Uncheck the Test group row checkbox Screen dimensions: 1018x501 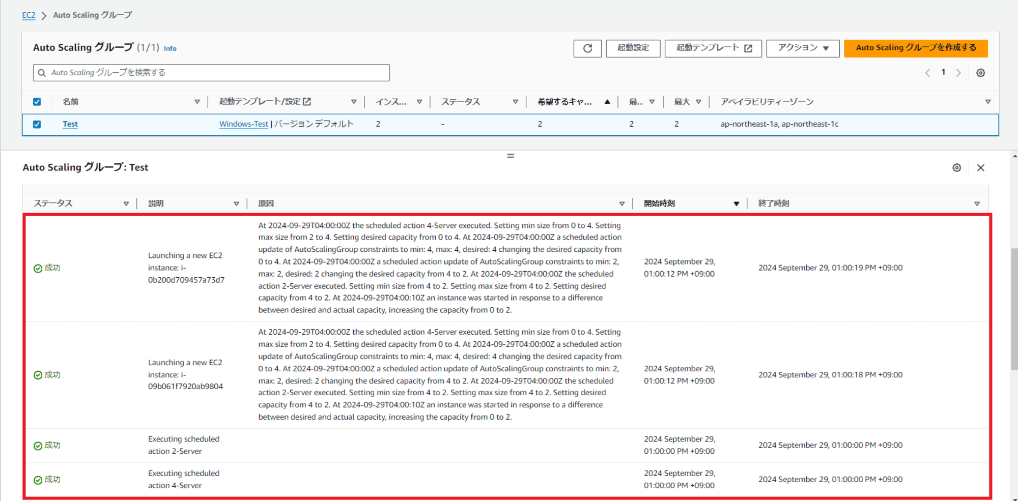(37, 124)
